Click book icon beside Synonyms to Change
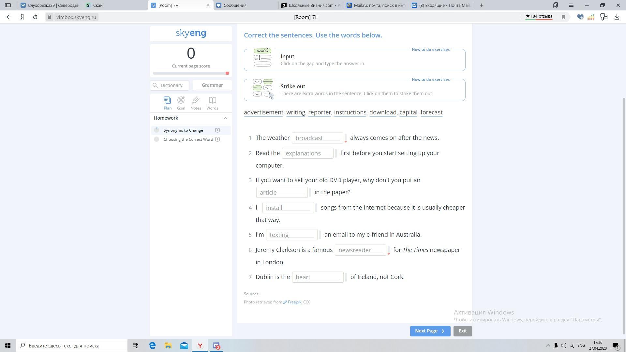The width and height of the screenshot is (626, 352). [217, 130]
